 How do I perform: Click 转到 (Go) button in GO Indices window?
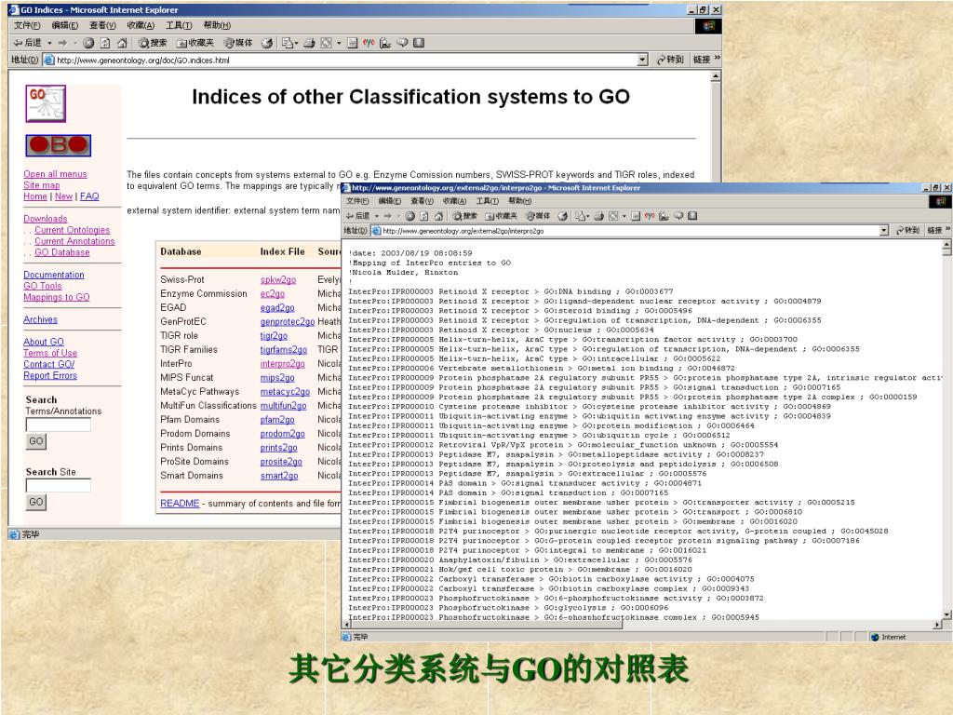click(670, 60)
